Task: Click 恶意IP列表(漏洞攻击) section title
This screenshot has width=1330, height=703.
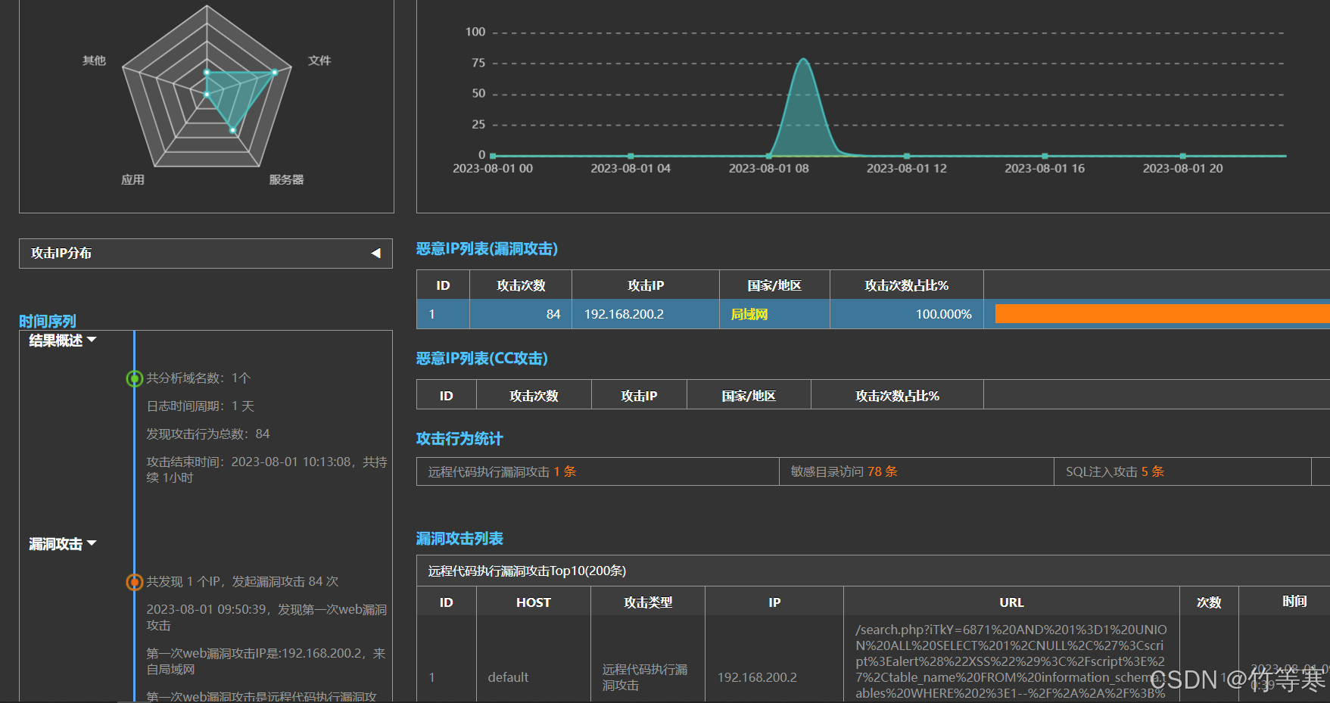Action: pyautogui.click(x=487, y=249)
